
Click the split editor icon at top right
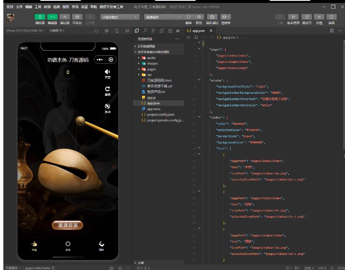[332, 31]
